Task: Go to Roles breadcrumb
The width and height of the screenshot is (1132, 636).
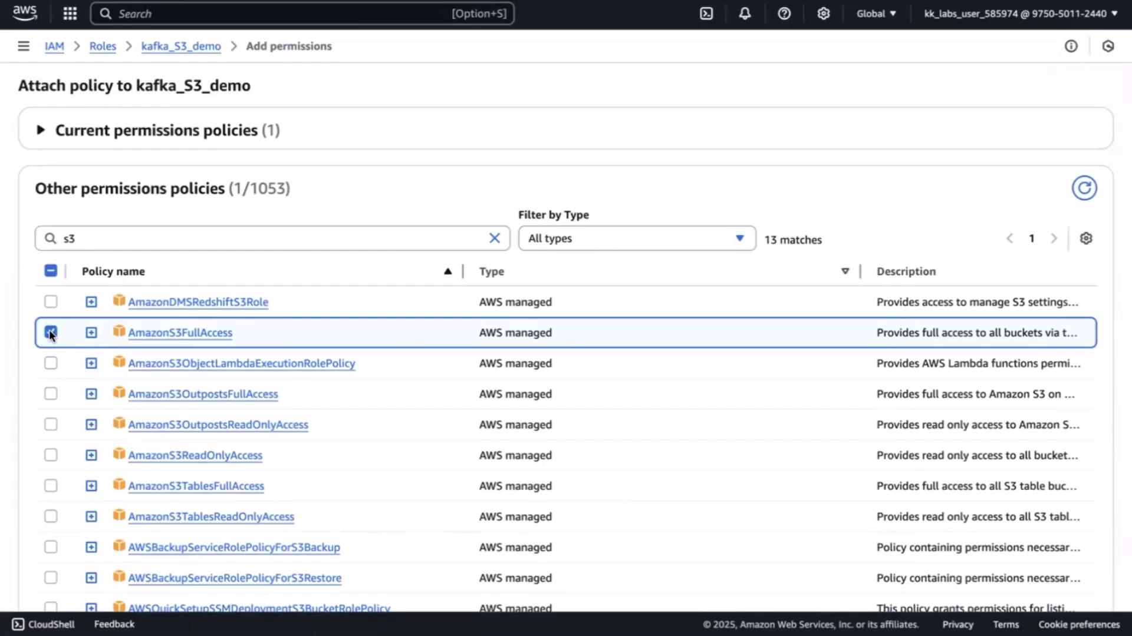Action: point(103,46)
